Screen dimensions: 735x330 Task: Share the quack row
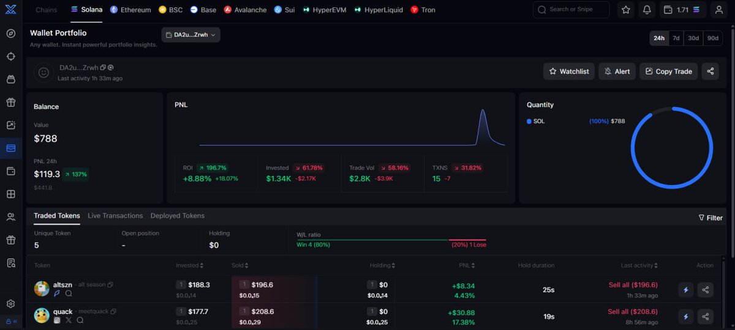click(706, 317)
